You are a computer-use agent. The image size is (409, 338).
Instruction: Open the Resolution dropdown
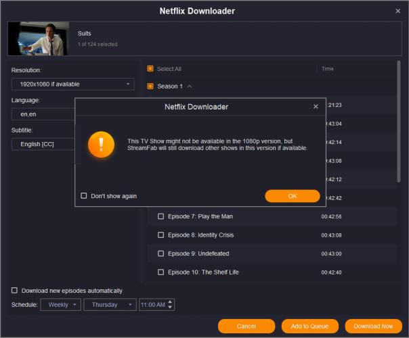[72, 84]
